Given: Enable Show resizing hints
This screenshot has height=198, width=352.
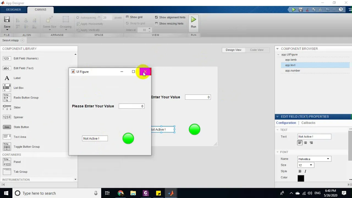Looking at the screenshot, I should [156, 23].
